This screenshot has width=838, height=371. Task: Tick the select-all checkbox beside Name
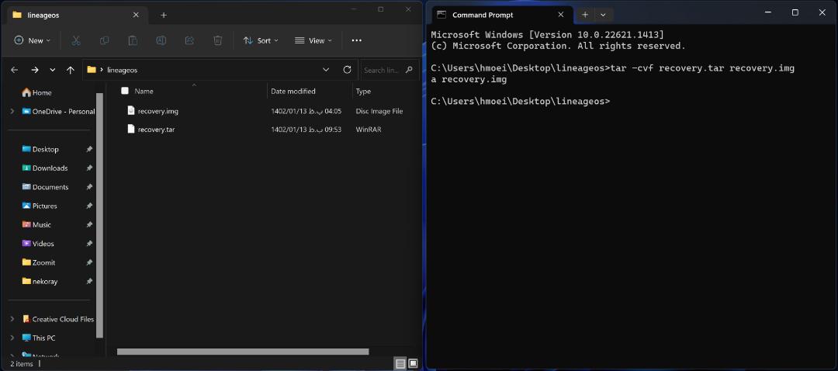pos(124,91)
